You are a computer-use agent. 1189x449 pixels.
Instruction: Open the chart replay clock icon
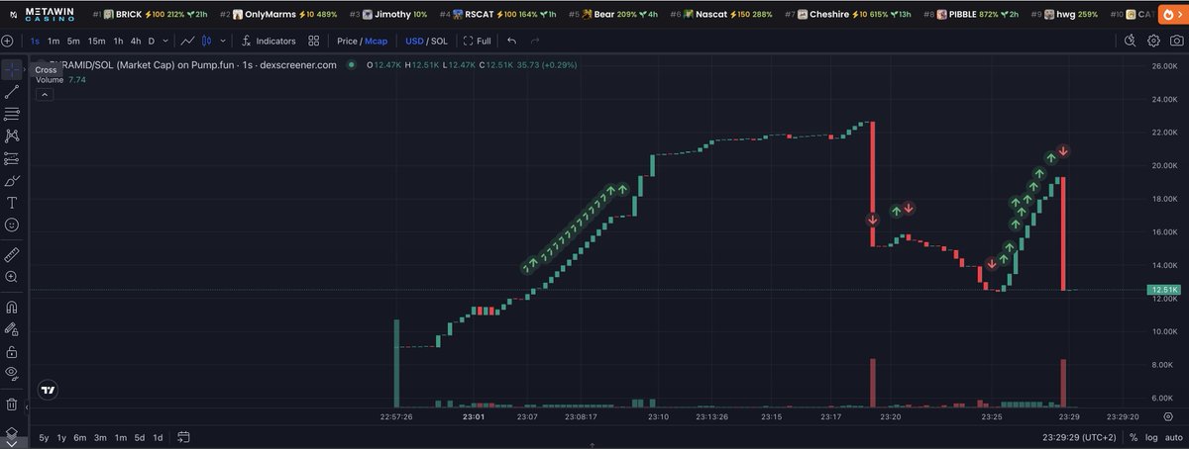1131,41
